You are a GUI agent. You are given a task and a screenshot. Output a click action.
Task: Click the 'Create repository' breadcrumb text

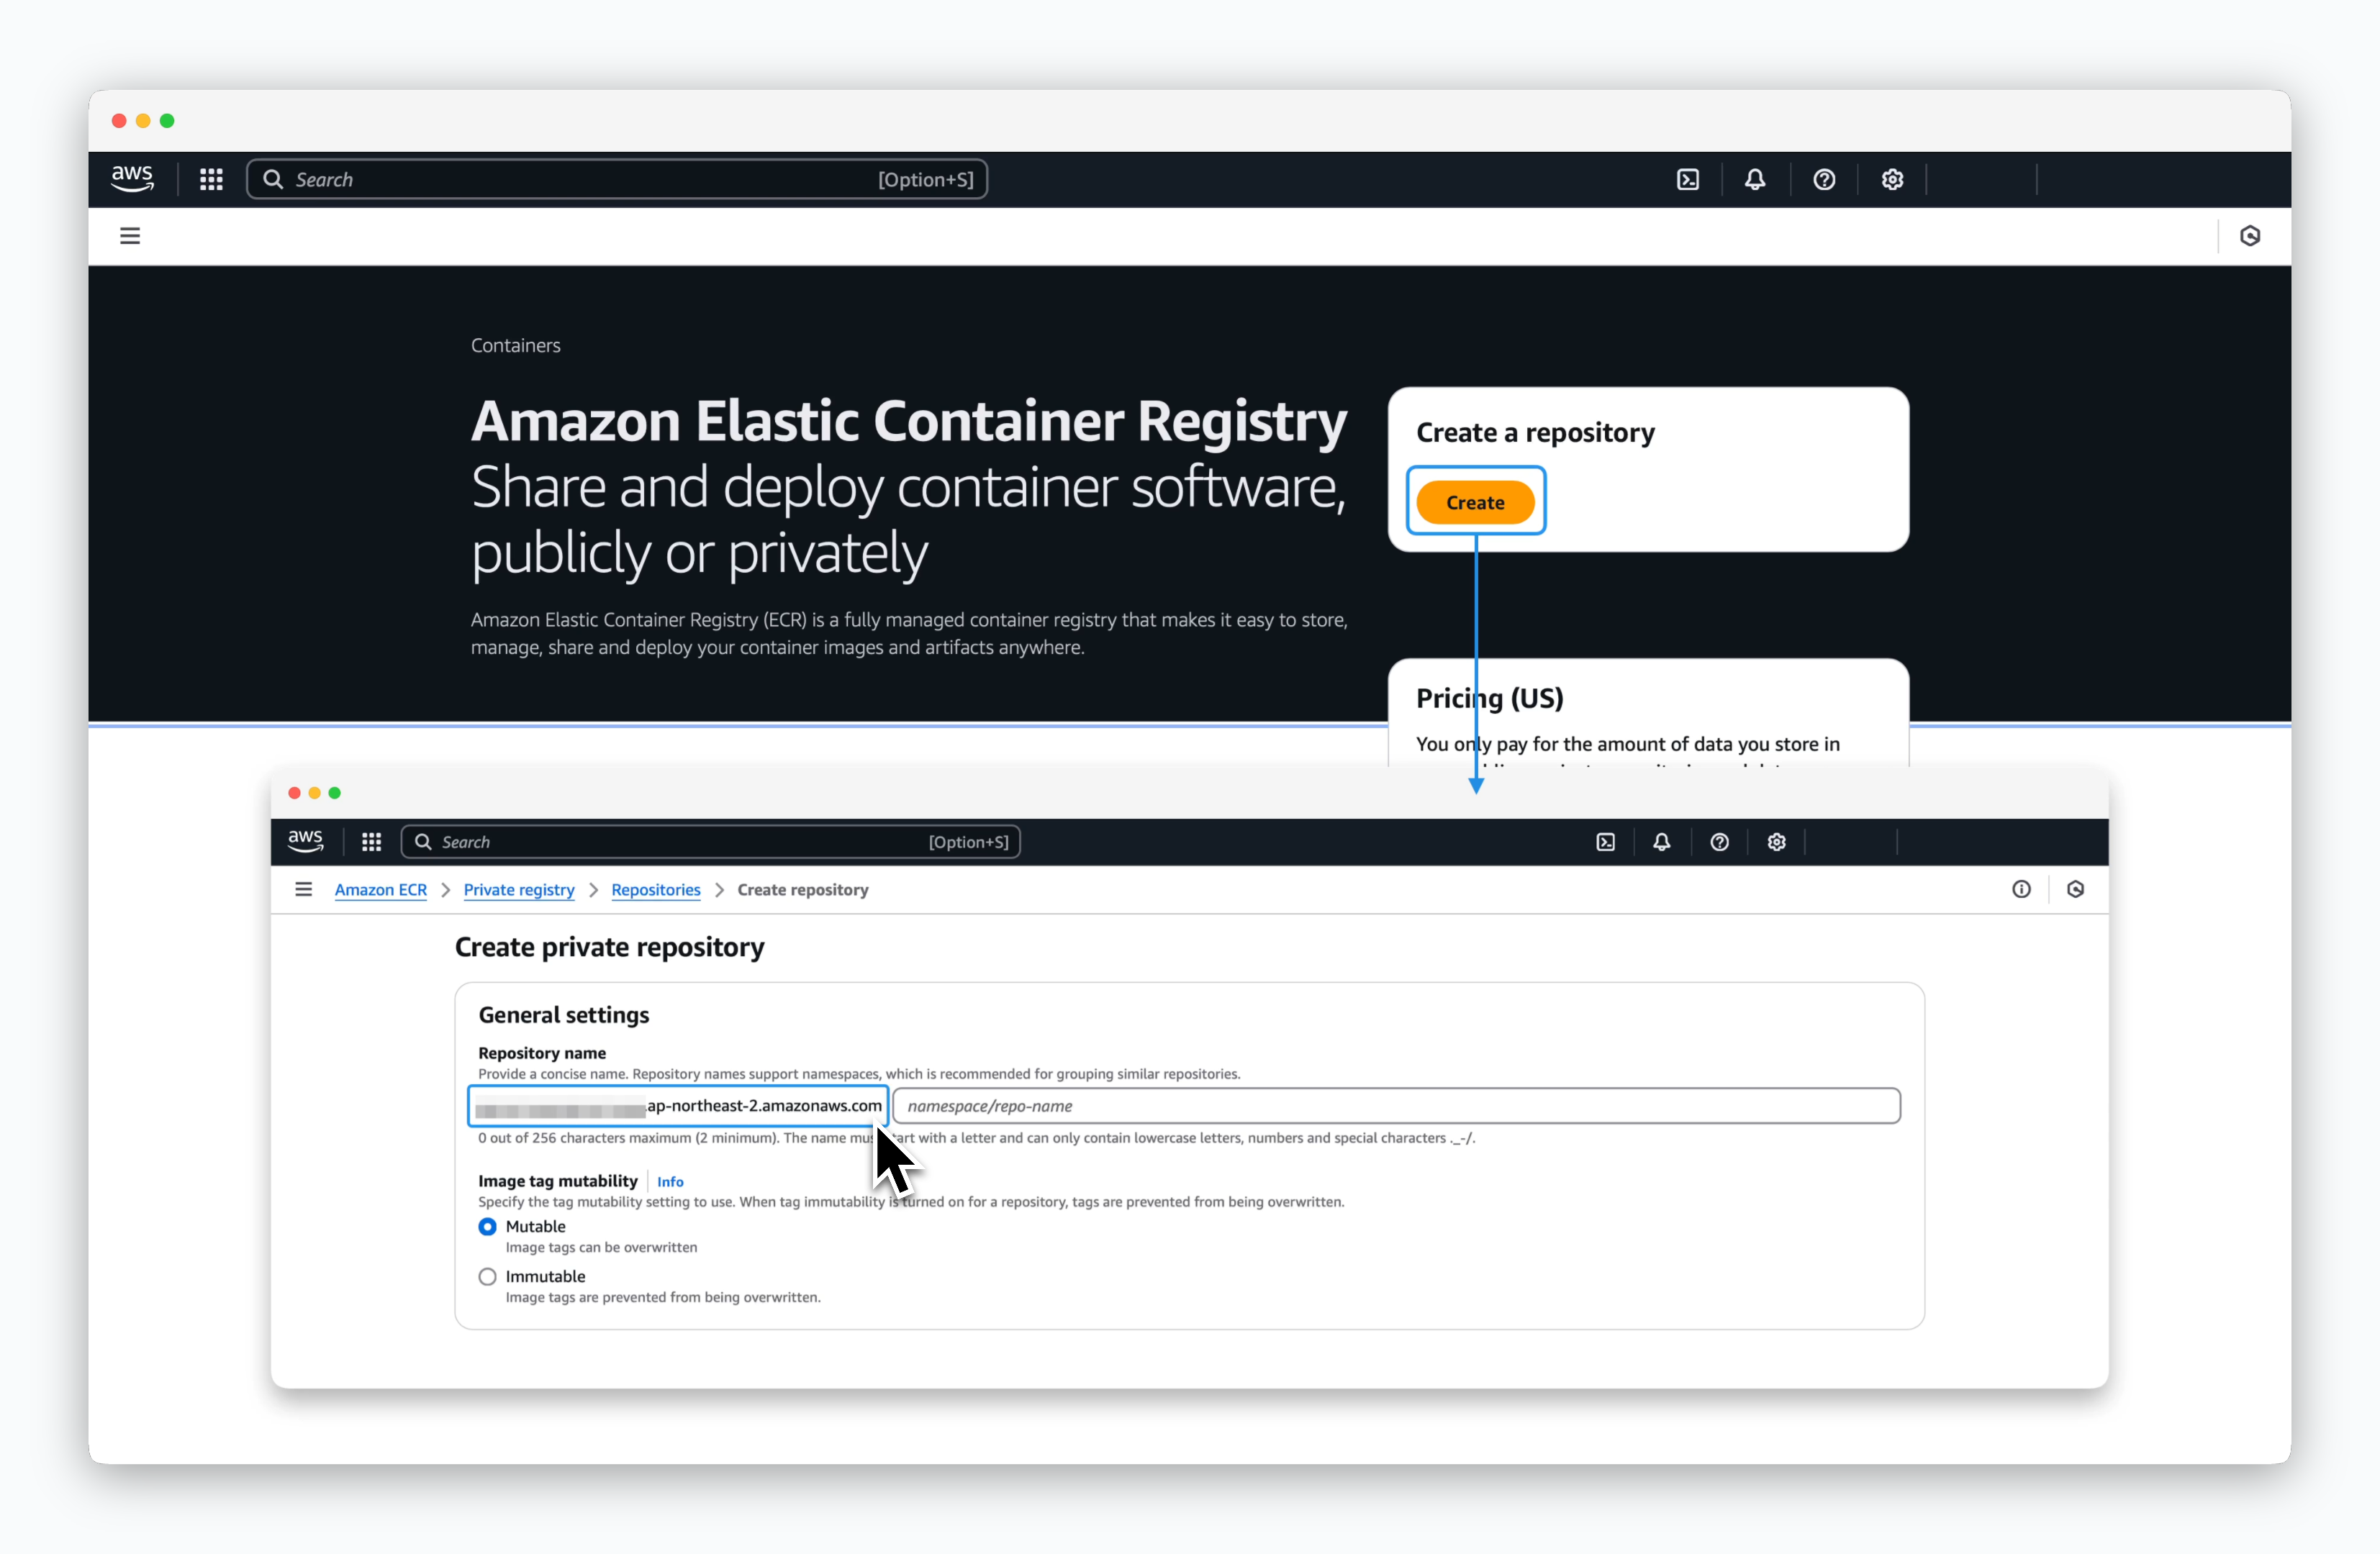(x=803, y=889)
